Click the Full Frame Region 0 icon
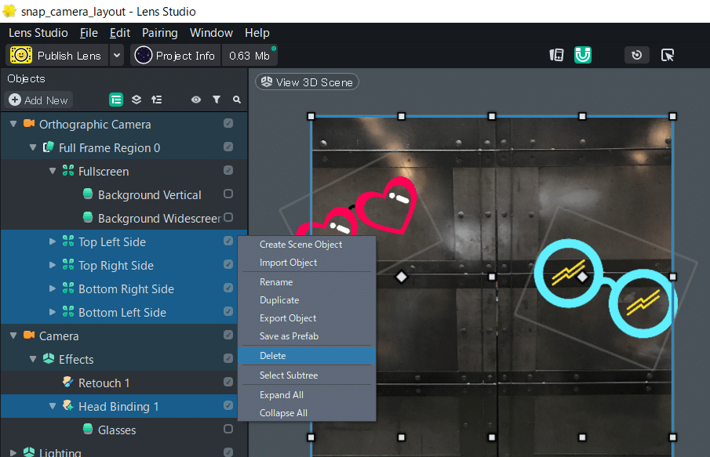 tap(49, 147)
